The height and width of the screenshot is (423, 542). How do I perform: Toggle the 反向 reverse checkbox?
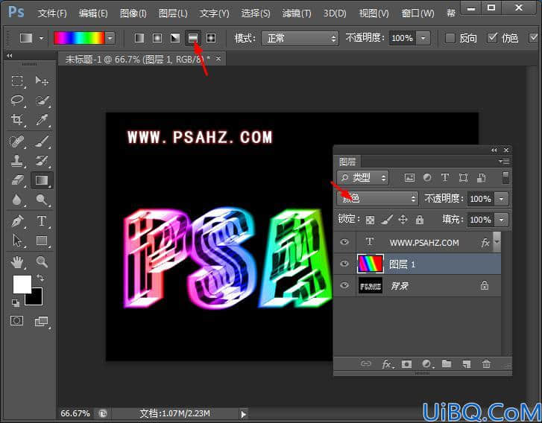point(450,38)
